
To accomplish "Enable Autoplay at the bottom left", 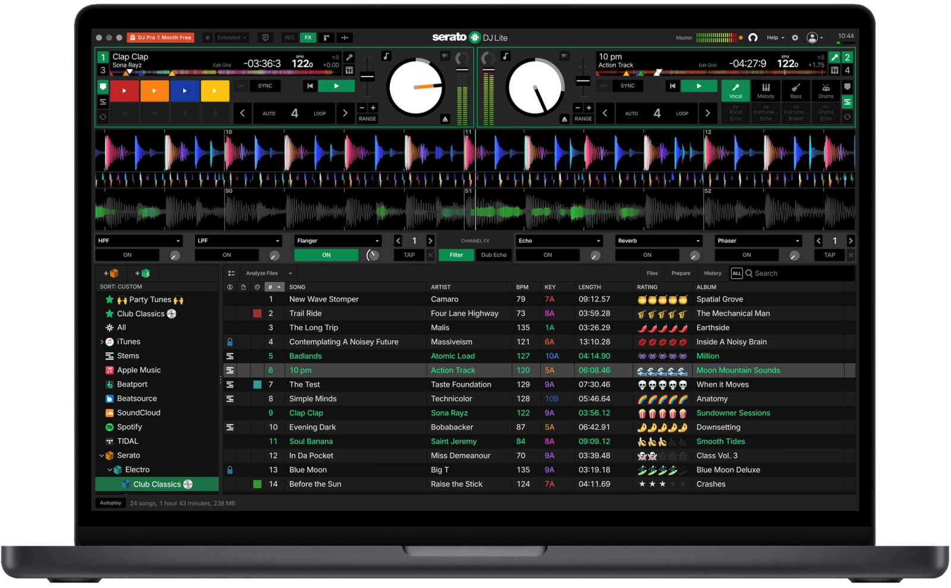I will 110,502.
